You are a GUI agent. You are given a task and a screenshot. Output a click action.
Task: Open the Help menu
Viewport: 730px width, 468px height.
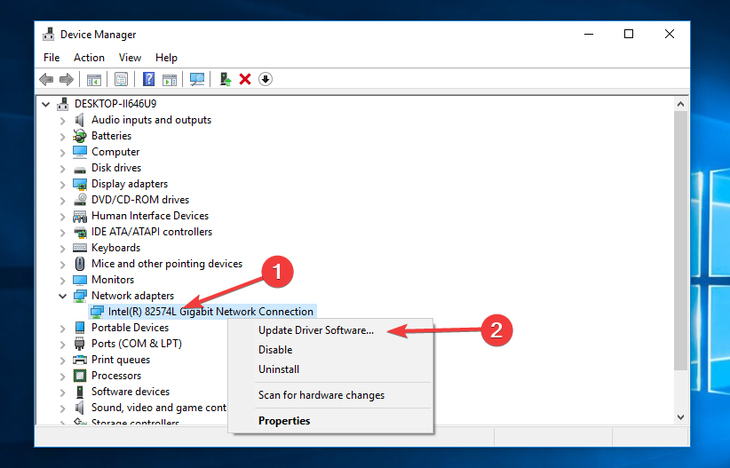pos(166,58)
